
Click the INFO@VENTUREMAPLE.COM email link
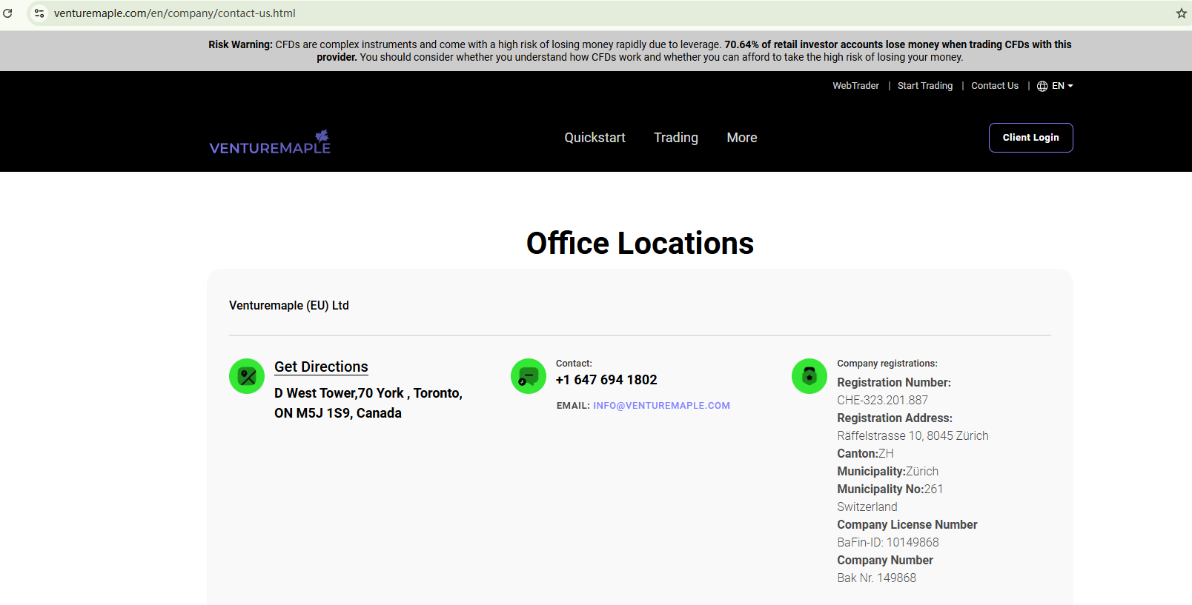point(661,406)
